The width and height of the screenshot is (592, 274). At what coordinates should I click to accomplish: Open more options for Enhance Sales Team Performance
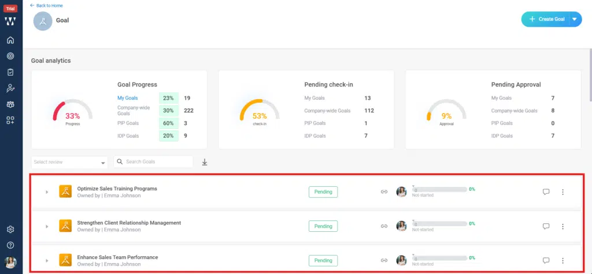(x=563, y=260)
